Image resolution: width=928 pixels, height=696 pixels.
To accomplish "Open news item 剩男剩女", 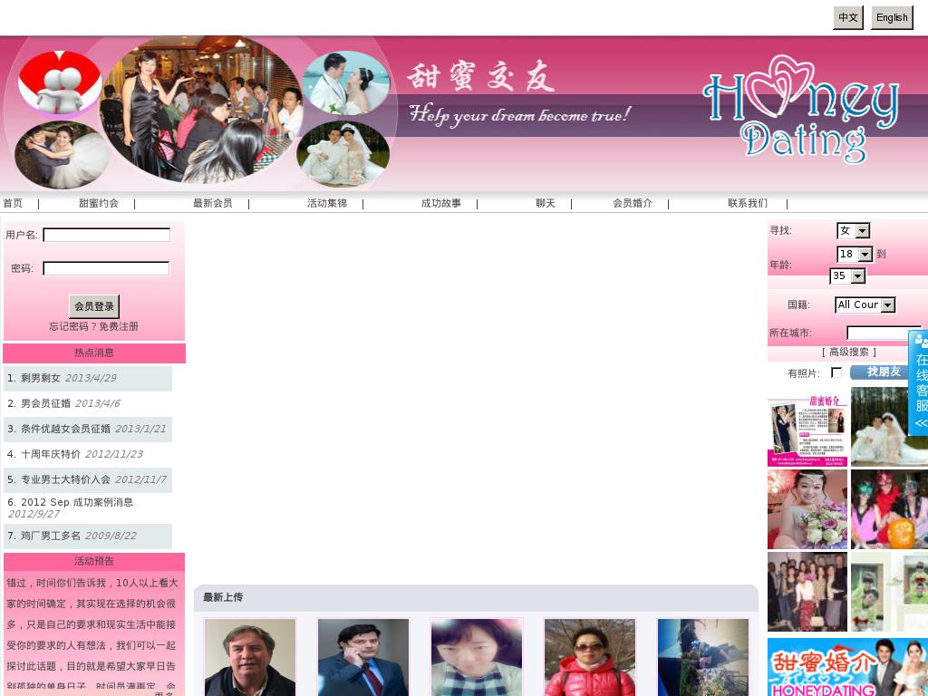I will 40,378.
